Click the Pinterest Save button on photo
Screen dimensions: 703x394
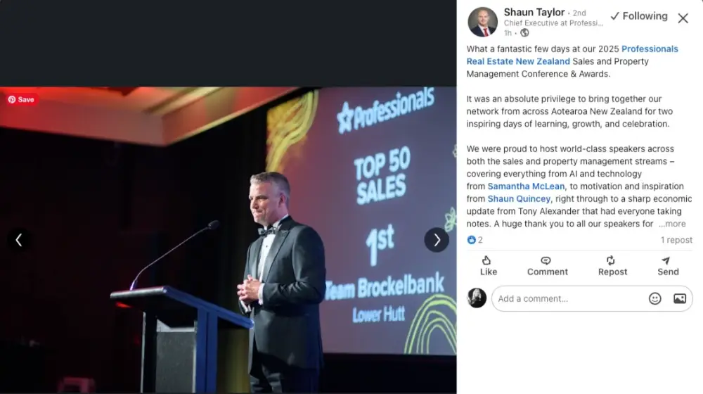[x=21, y=100]
